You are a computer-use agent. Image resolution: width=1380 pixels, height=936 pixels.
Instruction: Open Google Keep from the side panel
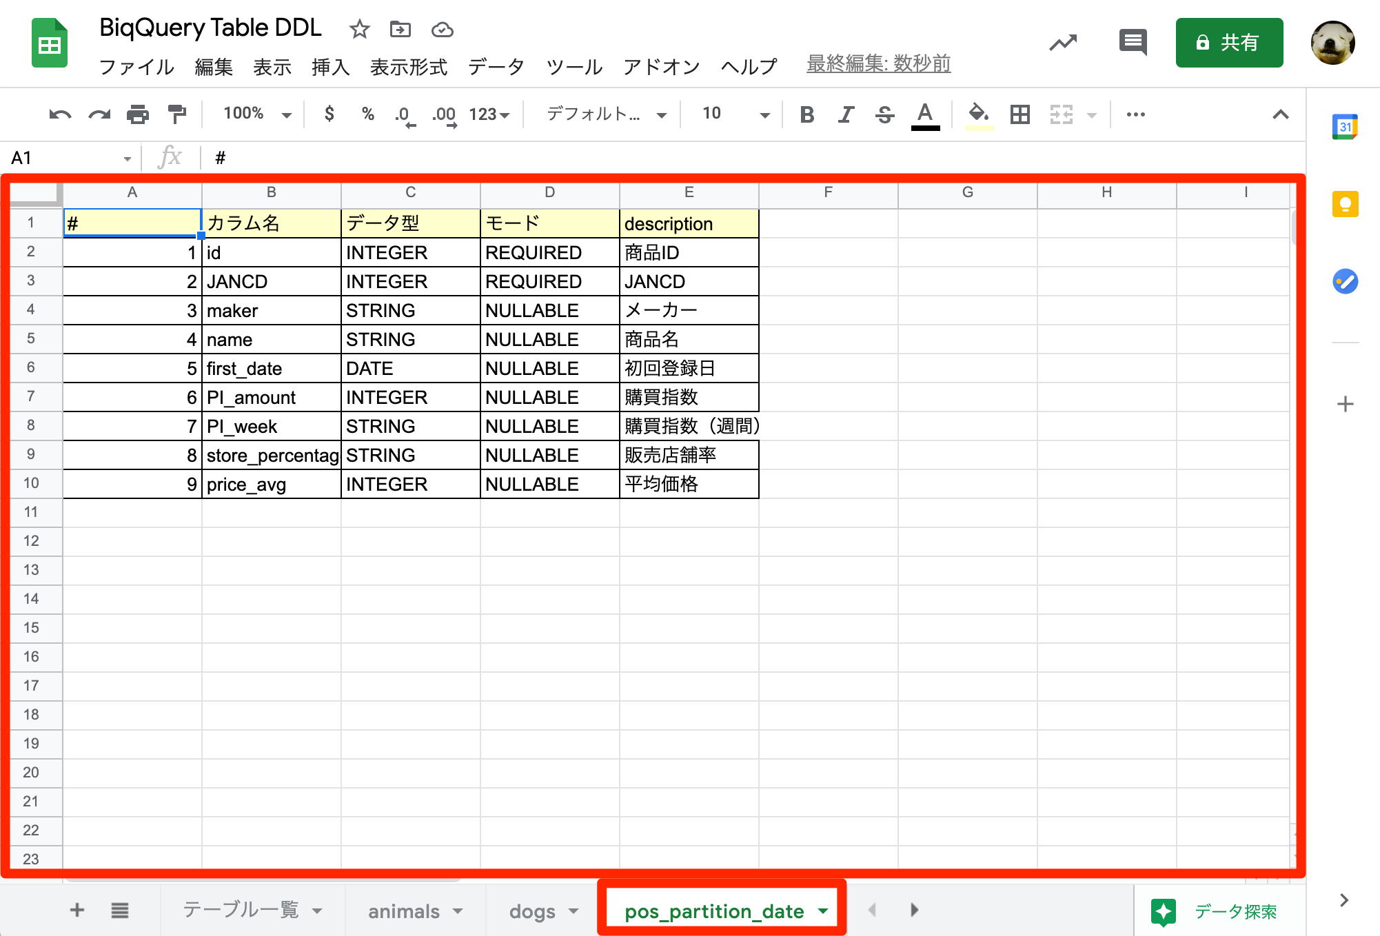[x=1344, y=204]
